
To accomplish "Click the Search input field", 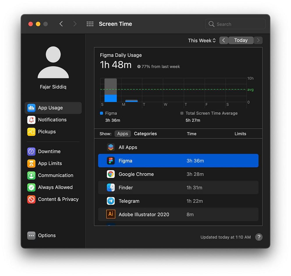I will click(235, 24).
